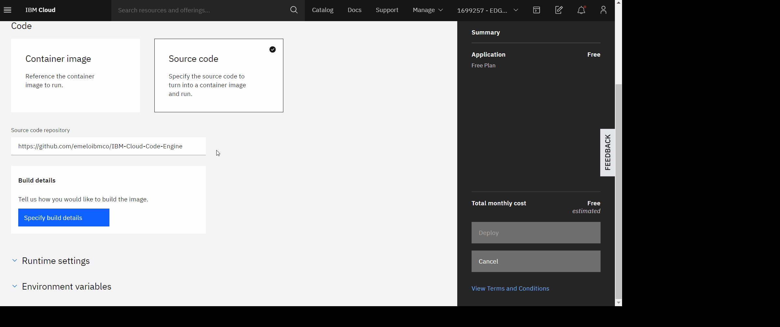The width and height of the screenshot is (780, 327).
Task: Click the Deploy button
Action: click(x=536, y=233)
